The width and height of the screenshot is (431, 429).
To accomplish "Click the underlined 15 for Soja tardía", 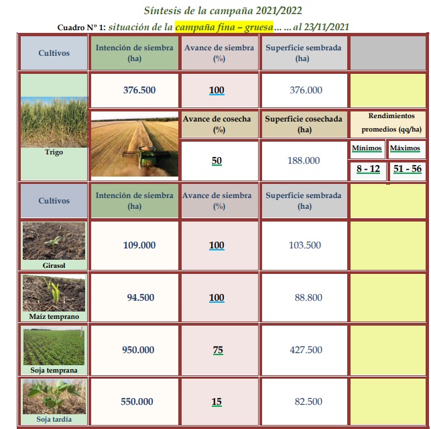I will 217,402.
